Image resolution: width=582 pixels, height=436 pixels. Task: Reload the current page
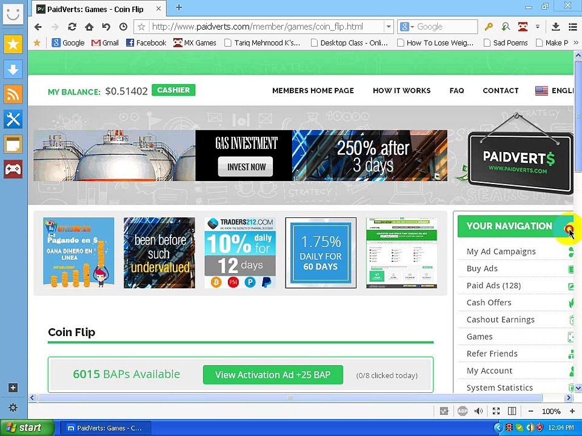[72, 27]
